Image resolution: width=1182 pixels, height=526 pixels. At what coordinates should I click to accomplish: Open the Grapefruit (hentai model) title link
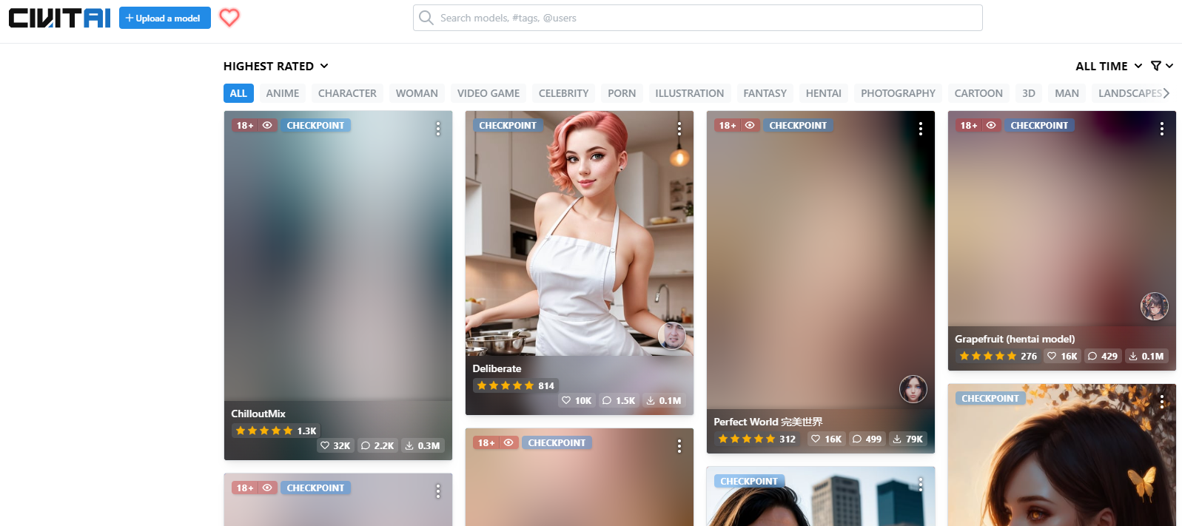[x=1014, y=339]
